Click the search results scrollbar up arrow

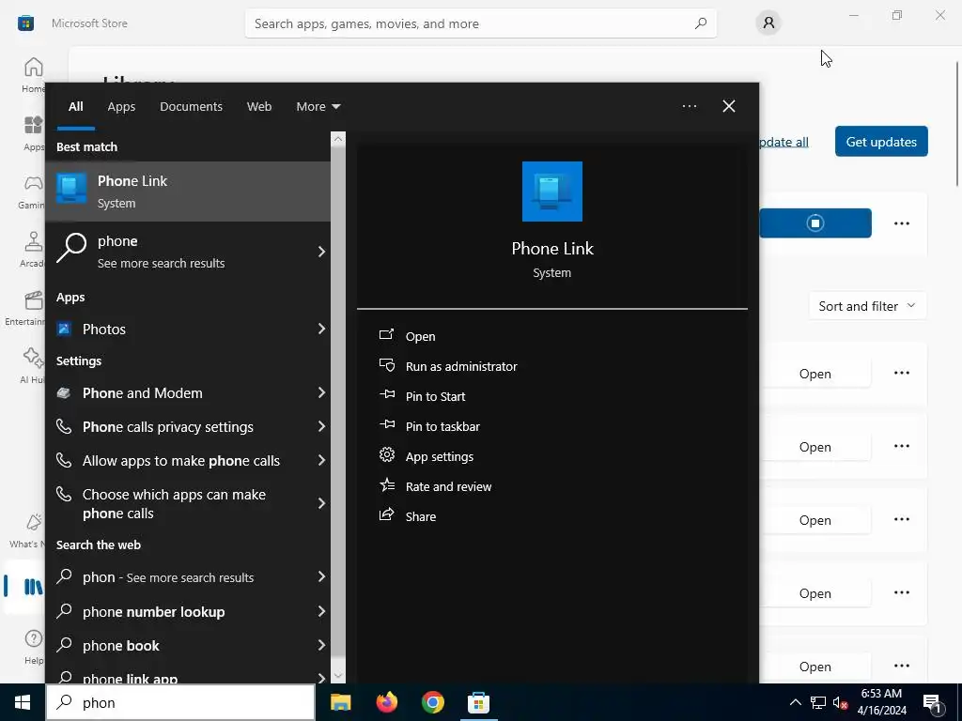338,139
